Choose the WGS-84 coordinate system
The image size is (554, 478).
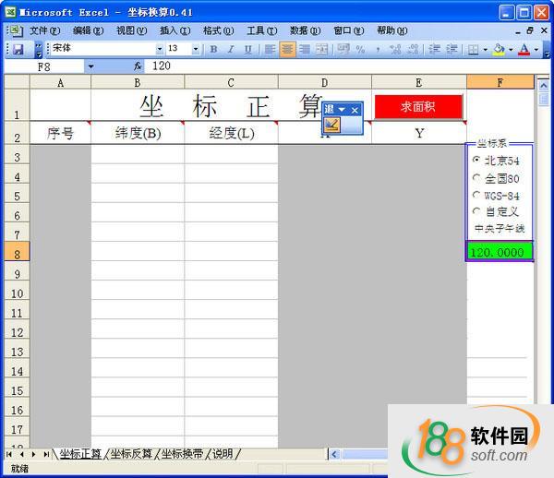pyautogui.click(x=476, y=196)
